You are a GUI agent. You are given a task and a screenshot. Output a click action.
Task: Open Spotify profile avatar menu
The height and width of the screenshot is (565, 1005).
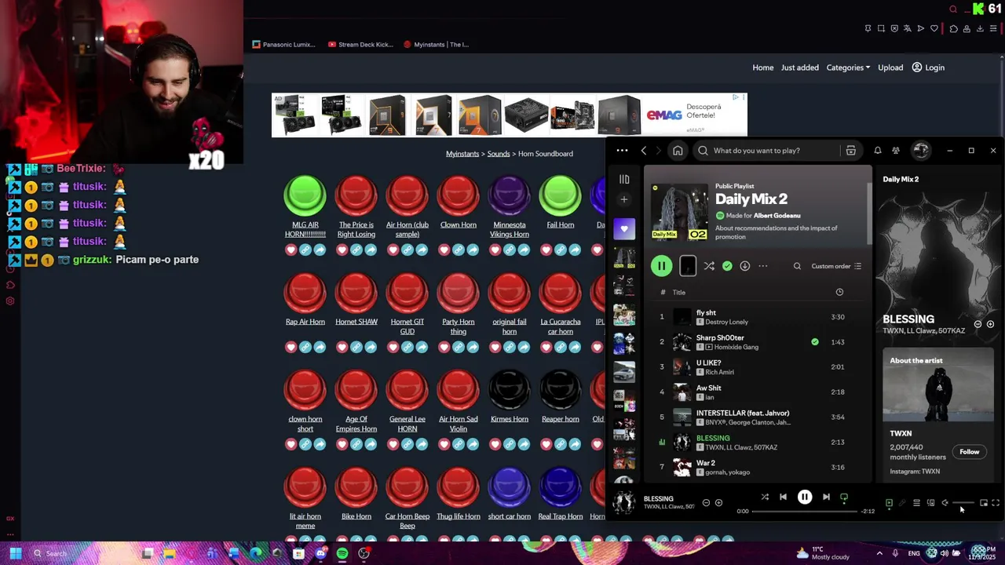pyautogui.click(x=921, y=150)
